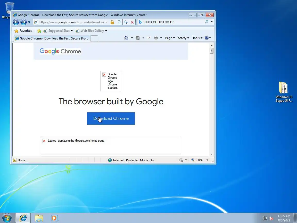Open the Favorites star button
297x223 pixels.
click(x=23, y=31)
